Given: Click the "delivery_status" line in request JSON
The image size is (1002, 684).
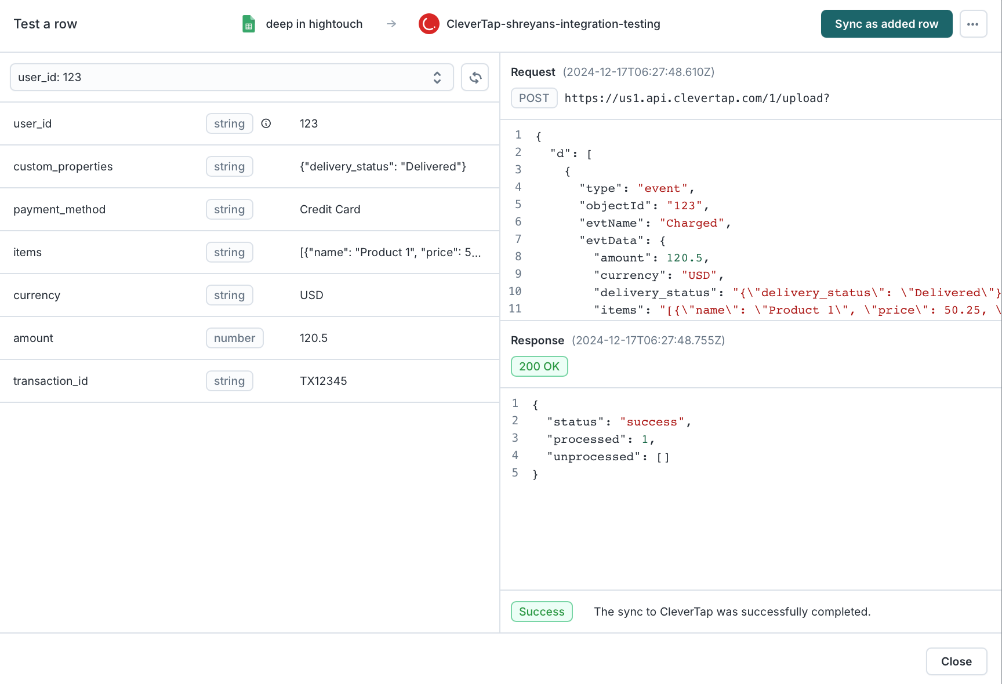Looking at the screenshot, I should tap(798, 293).
